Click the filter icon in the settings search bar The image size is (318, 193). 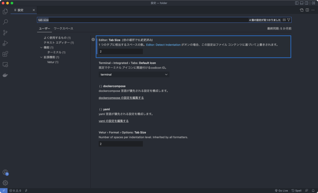pos(289,20)
